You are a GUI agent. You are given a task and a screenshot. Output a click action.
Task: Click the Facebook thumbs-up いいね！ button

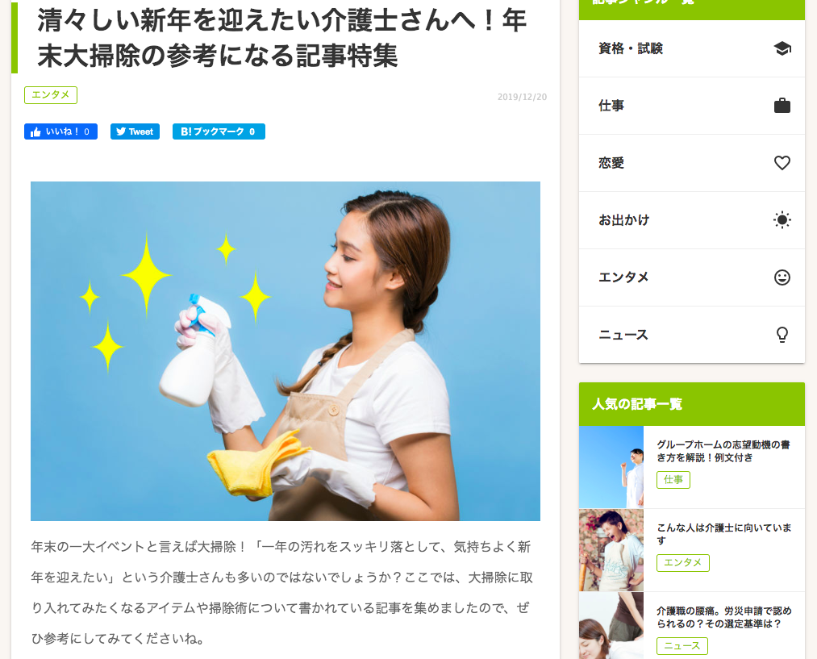click(x=60, y=131)
